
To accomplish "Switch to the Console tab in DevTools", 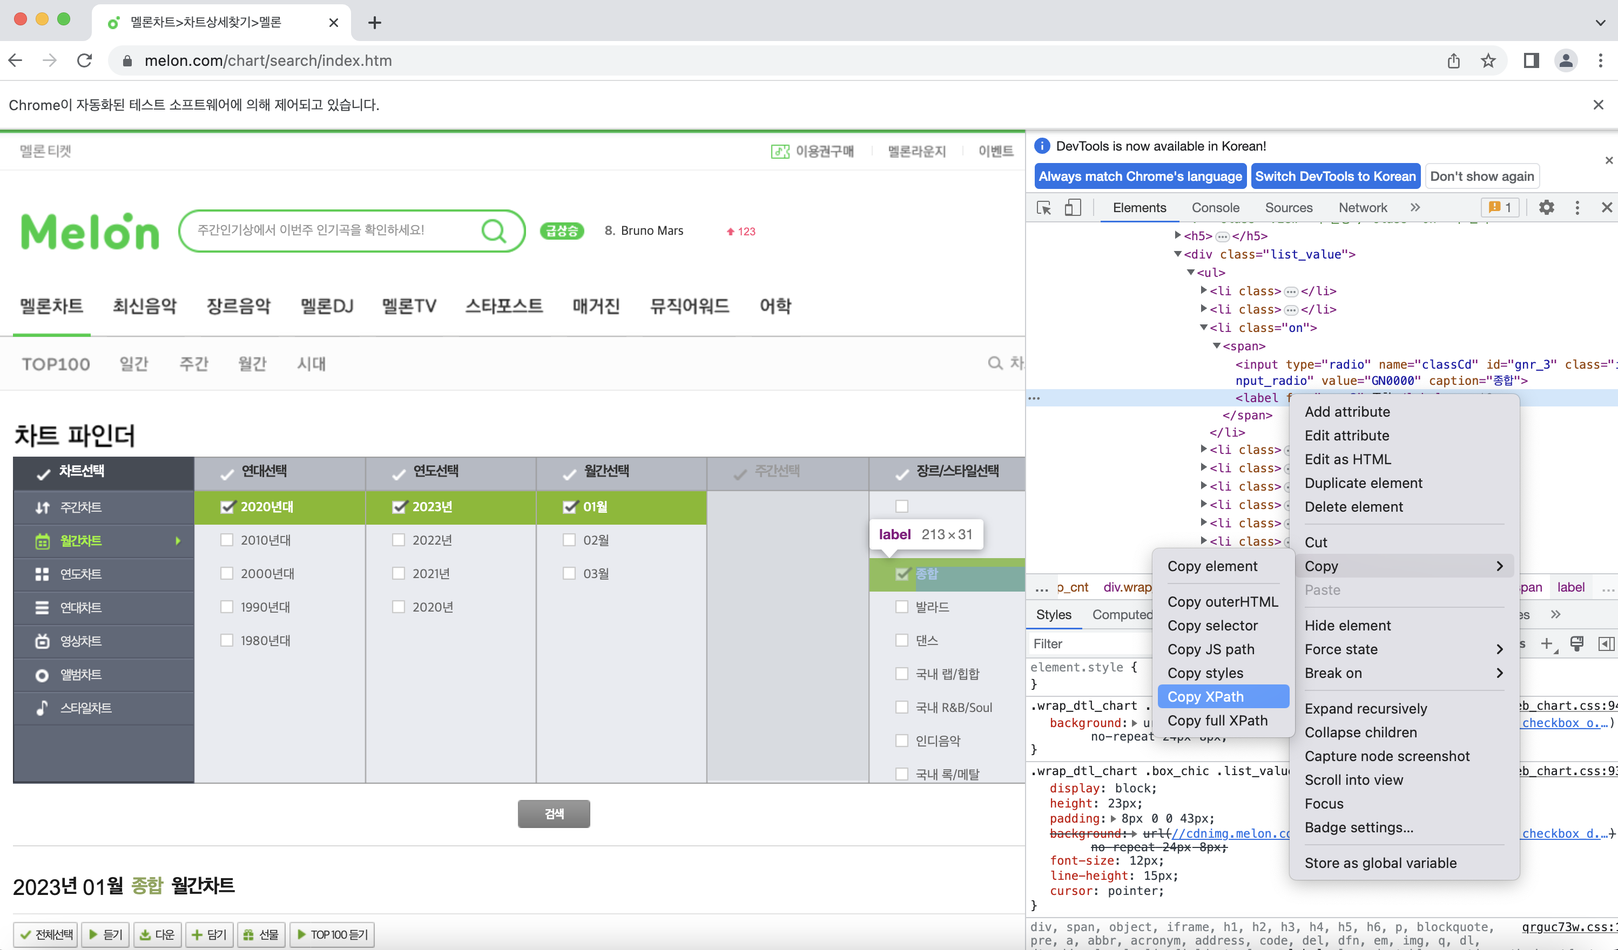I will coord(1215,207).
